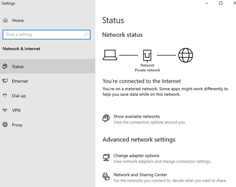Click the Internet globe icon in diagram
This screenshot has height=187, width=236.
(185, 55)
